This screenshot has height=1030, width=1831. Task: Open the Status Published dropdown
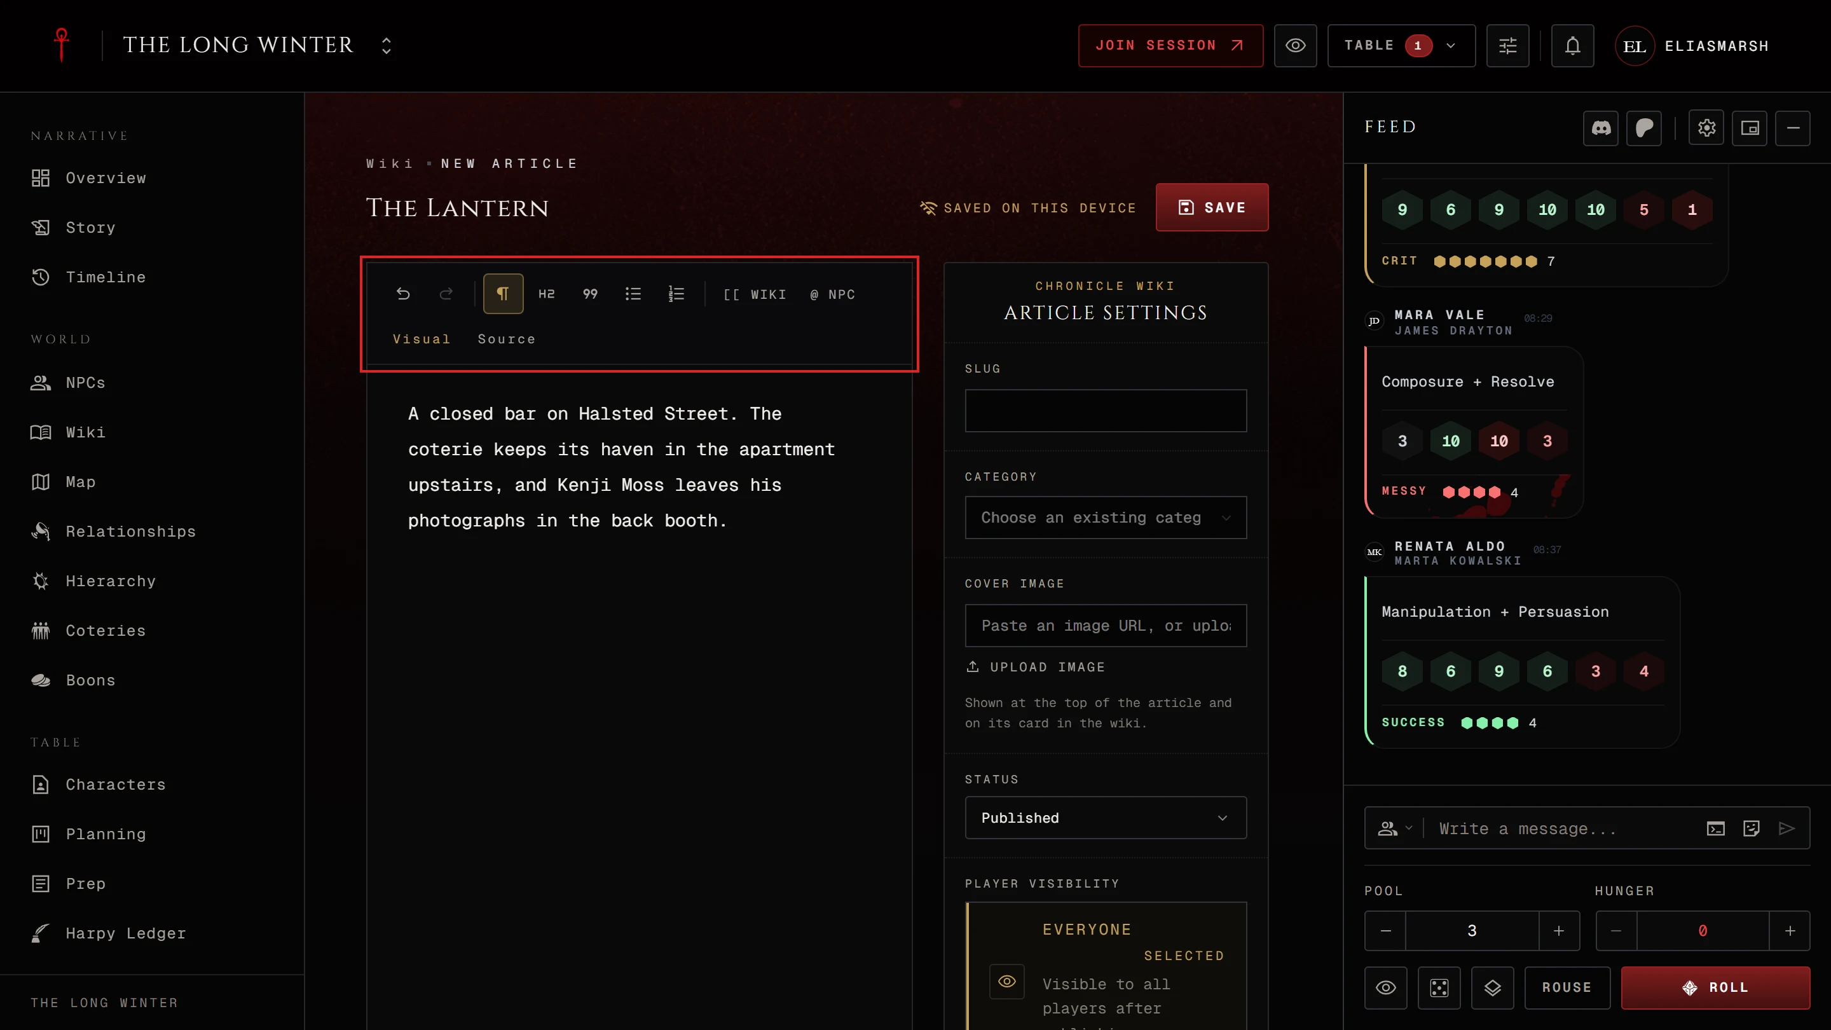click(1106, 818)
